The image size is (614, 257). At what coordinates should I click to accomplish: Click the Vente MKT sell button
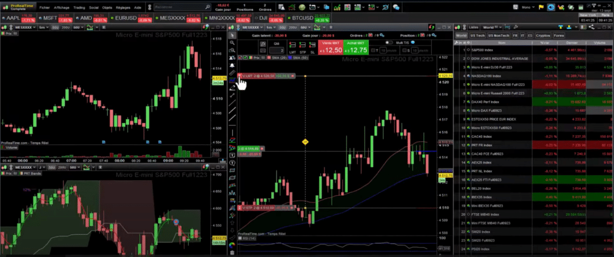[330, 47]
